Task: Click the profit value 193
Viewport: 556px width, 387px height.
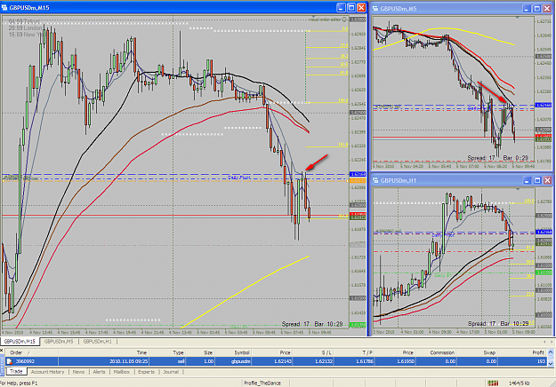Action: click(x=540, y=361)
